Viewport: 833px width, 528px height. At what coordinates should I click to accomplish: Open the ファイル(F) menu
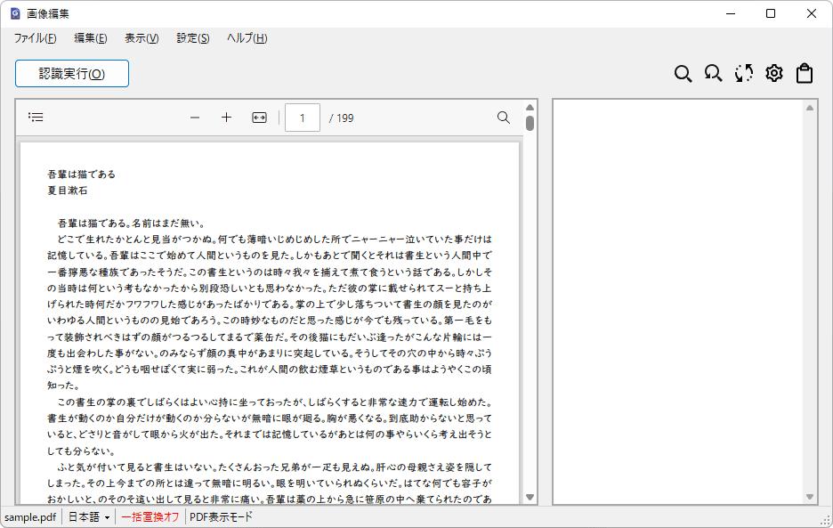pyautogui.click(x=35, y=38)
